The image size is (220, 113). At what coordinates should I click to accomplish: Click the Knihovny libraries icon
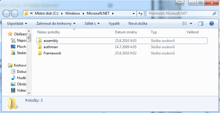[x=10, y=65]
